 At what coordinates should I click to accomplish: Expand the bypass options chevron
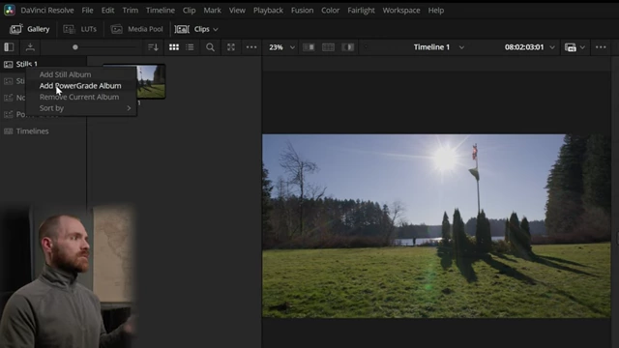582,47
